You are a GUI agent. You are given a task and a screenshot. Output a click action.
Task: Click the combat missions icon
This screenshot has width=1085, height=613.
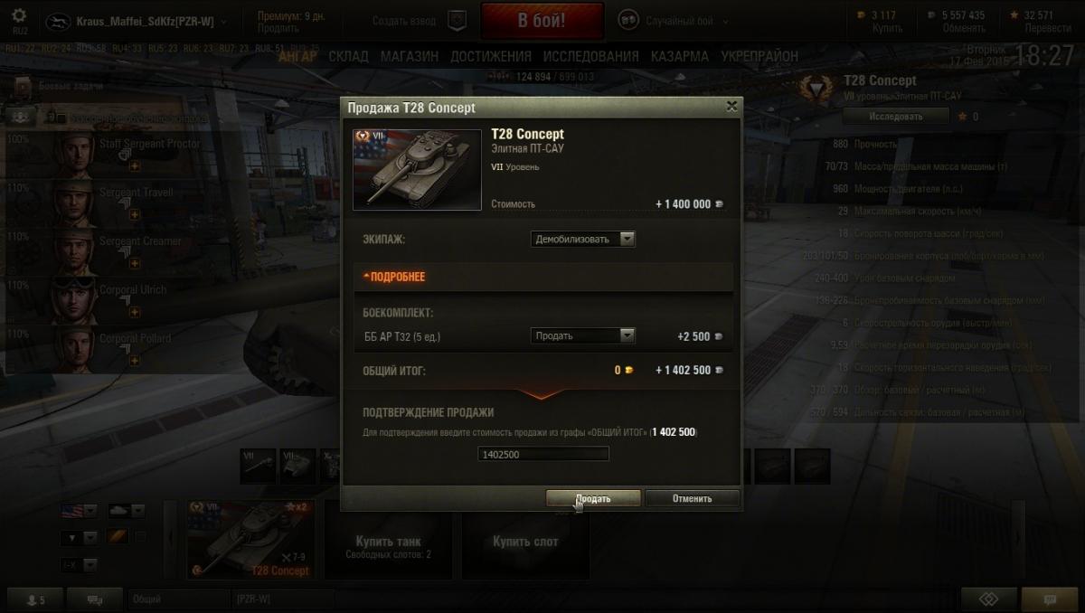(22, 87)
